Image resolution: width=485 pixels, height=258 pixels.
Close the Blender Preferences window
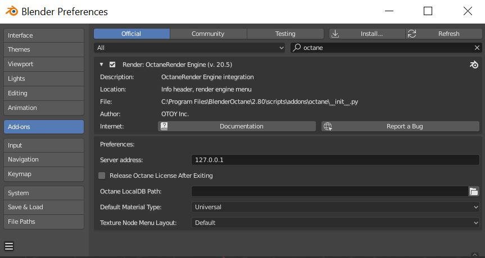pos(468,11)
